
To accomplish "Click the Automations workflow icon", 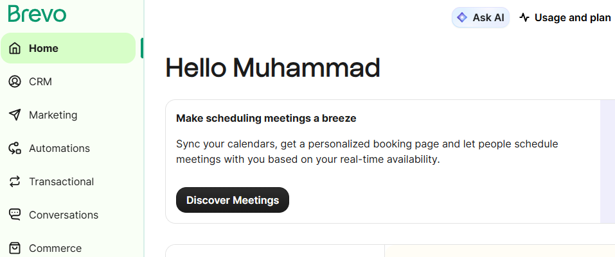I will tap(15, 149).
